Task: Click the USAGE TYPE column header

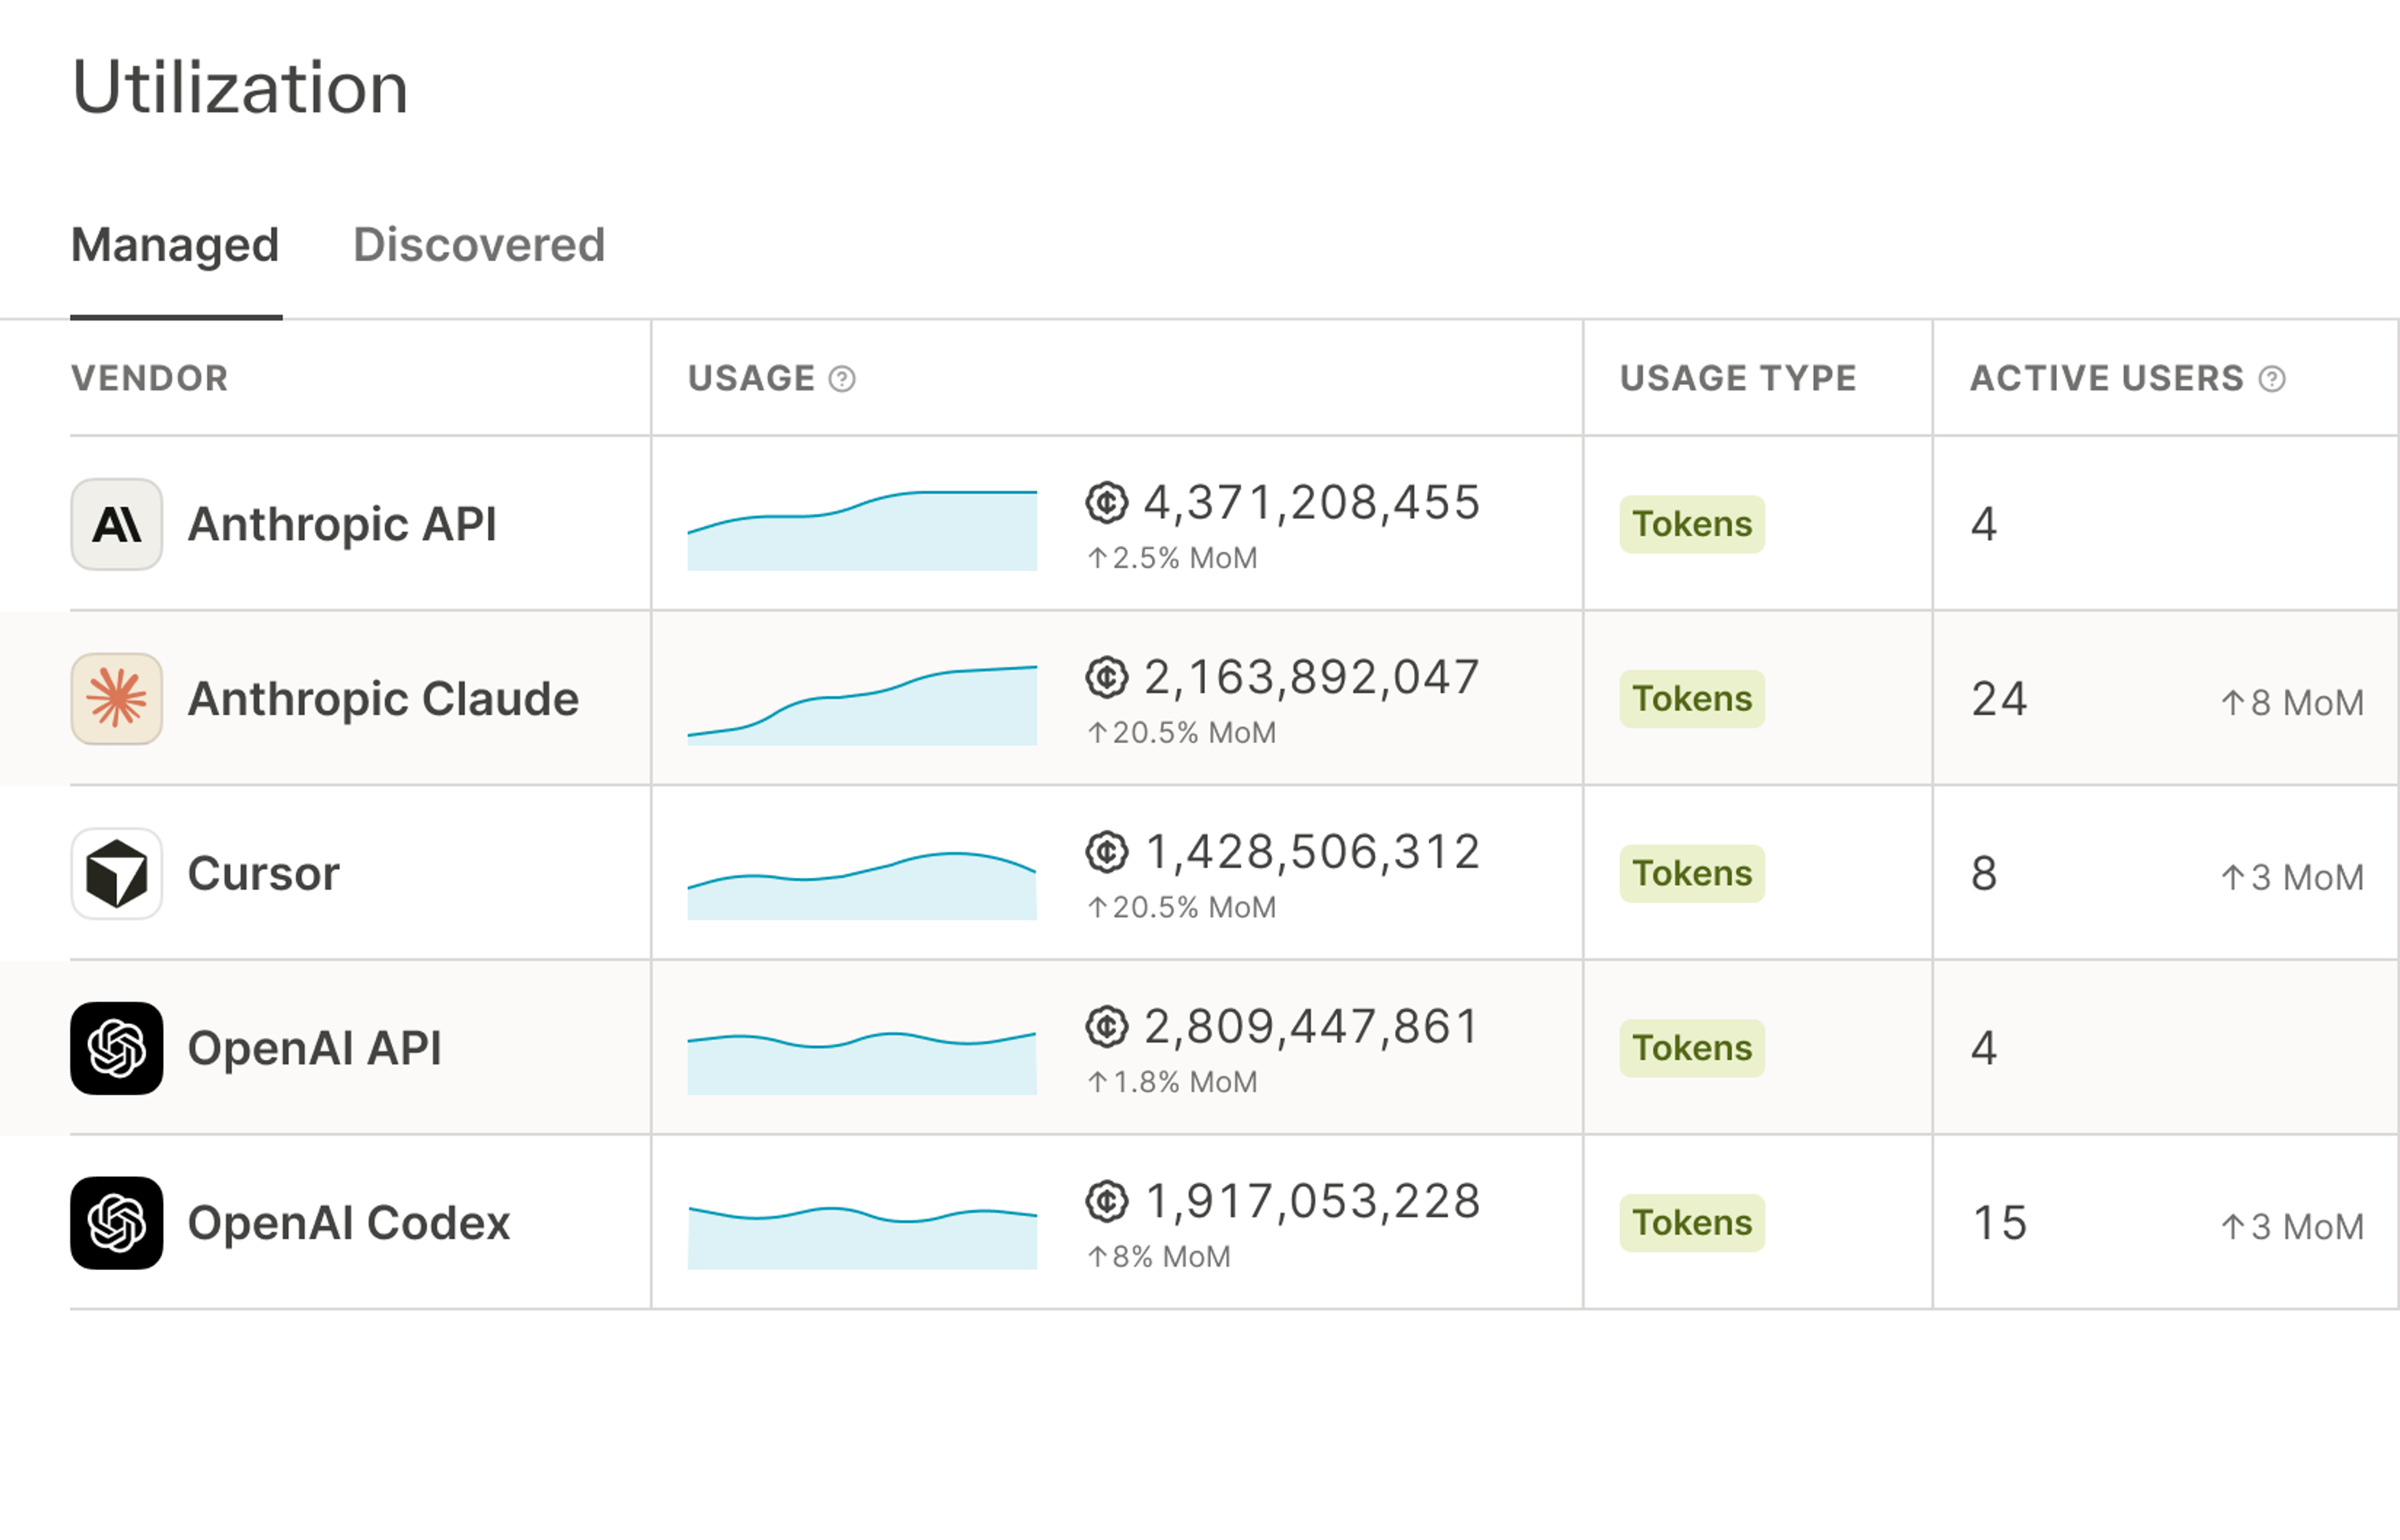Action: (x=1737, y=379)
